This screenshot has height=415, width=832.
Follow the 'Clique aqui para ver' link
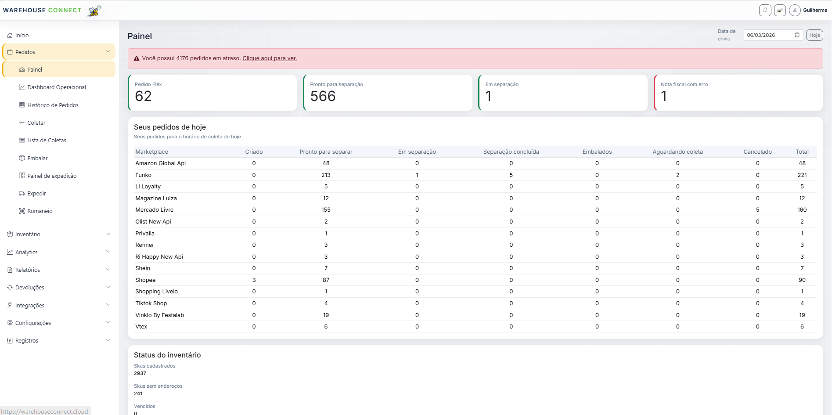tap(270, 58)
